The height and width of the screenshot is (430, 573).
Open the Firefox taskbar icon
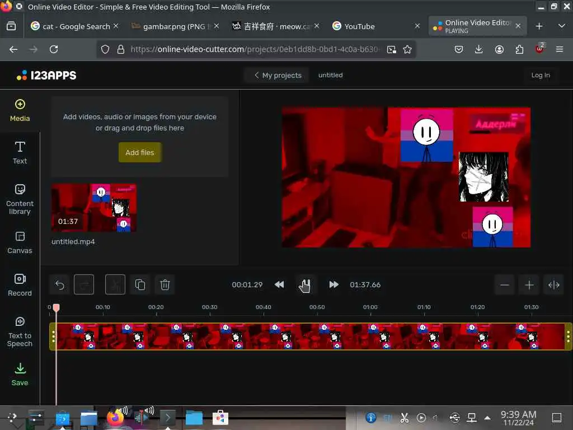[115, 417]
